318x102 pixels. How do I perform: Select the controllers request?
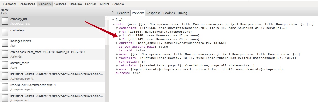53,32
